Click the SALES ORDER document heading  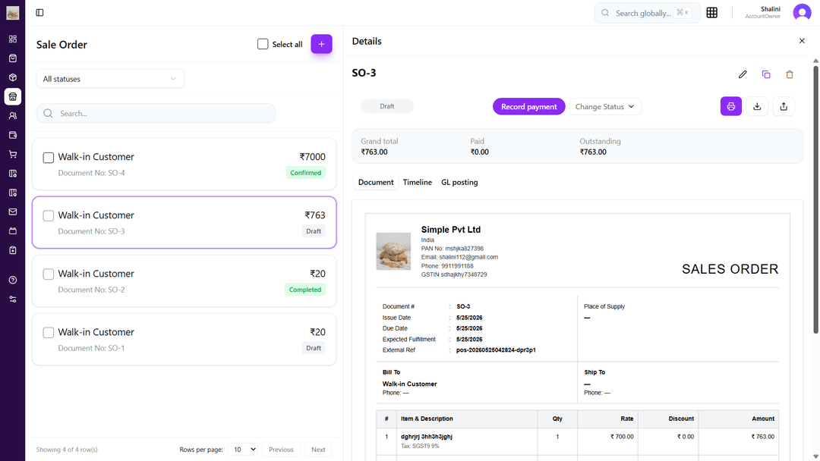point(730,269)
